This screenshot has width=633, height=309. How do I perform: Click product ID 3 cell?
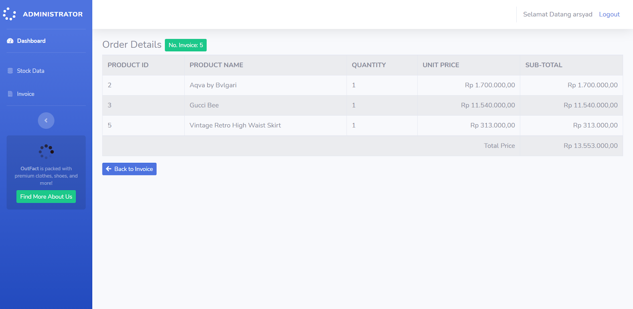click(x=143, y=105)
